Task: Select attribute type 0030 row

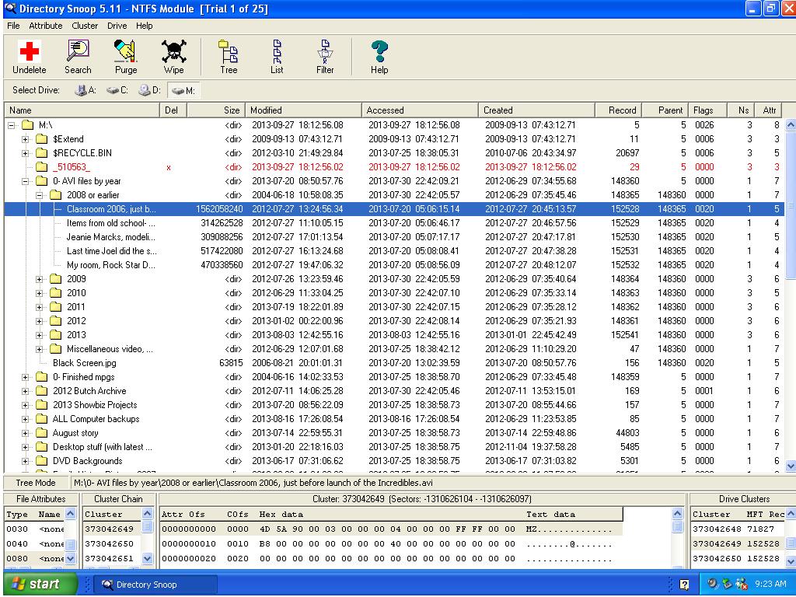Action: pyautogui.click(x=34, y=529)
